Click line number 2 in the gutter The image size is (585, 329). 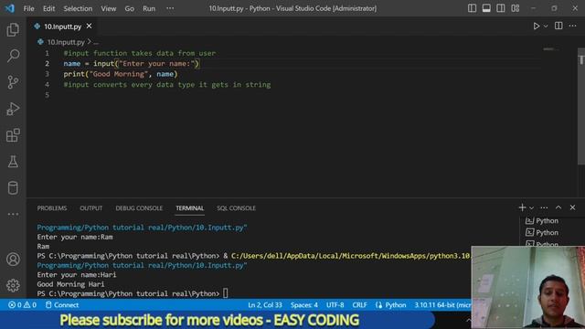pyautogui.click(x=47, y=63)
